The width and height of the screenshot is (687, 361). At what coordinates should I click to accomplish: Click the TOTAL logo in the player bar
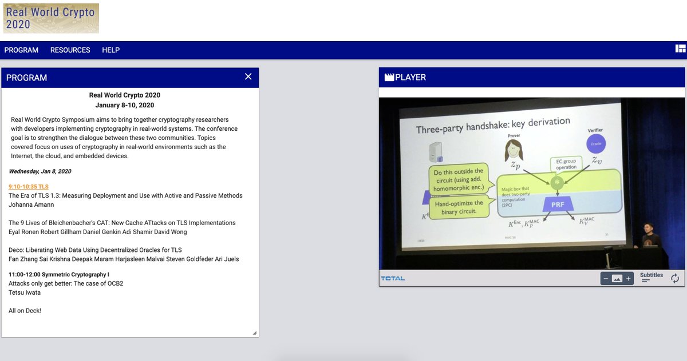pyautogui.click(x=393, y=278)
